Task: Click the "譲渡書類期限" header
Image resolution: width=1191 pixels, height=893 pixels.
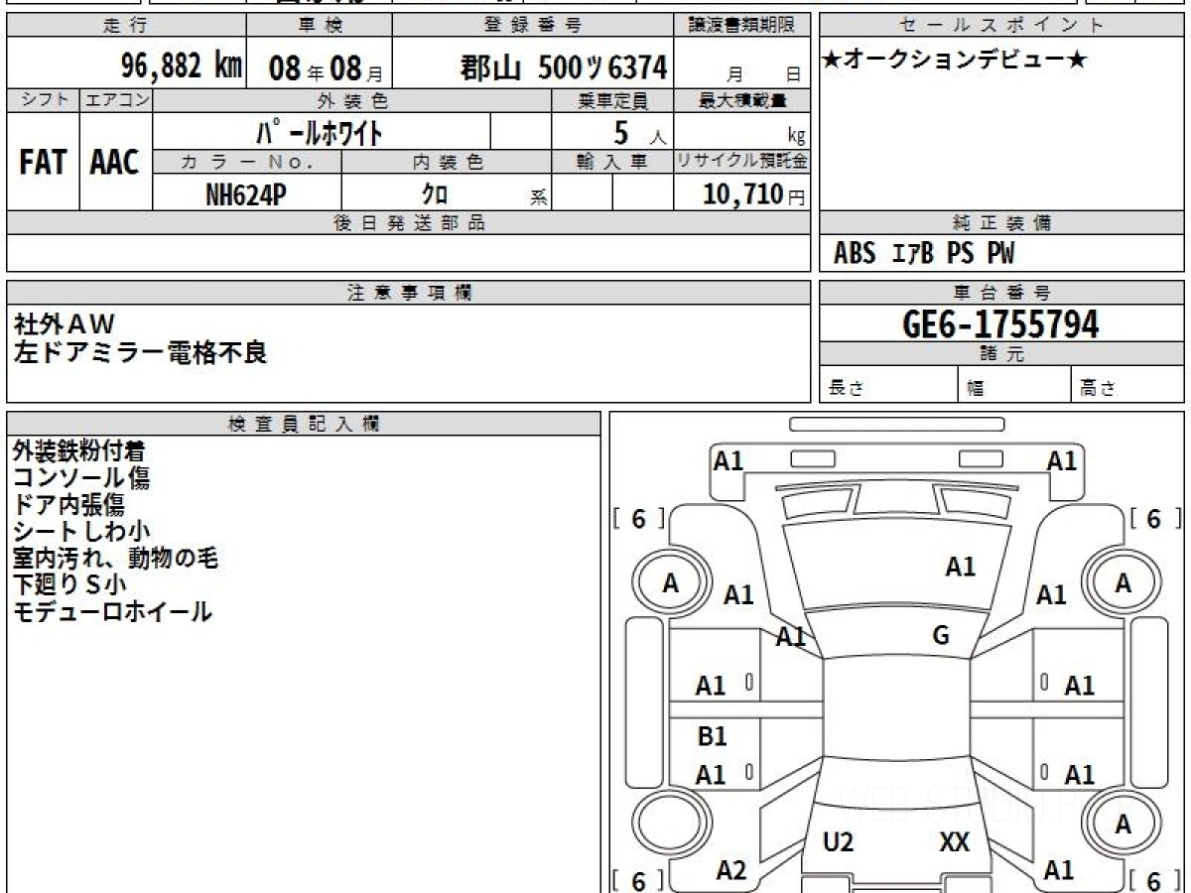Action: [742, 25]
